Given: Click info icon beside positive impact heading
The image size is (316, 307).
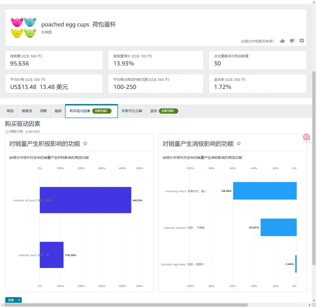Looking at the screenshot, I should 85,144.
